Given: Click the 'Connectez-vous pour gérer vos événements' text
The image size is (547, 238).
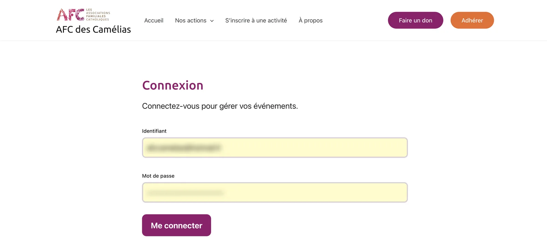Looking at the screenshot, I should tap(220, 106).
